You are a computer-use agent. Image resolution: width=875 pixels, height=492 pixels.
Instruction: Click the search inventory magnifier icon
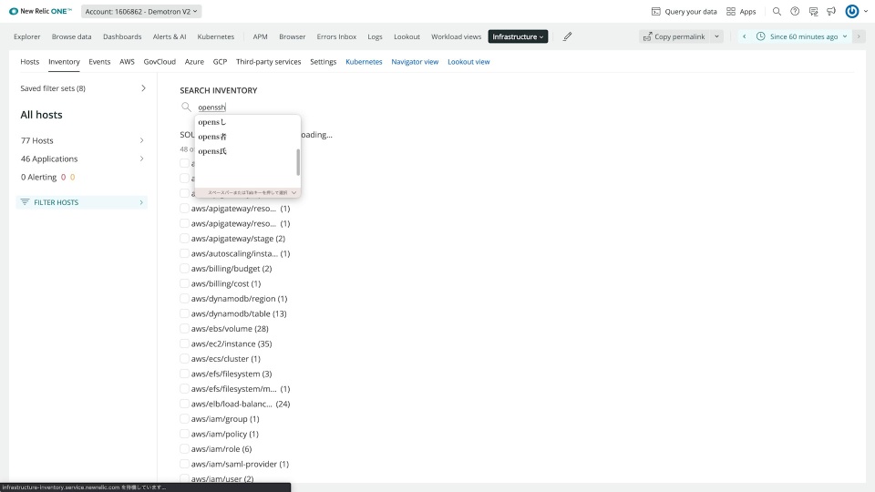click(x=186, y=107)
